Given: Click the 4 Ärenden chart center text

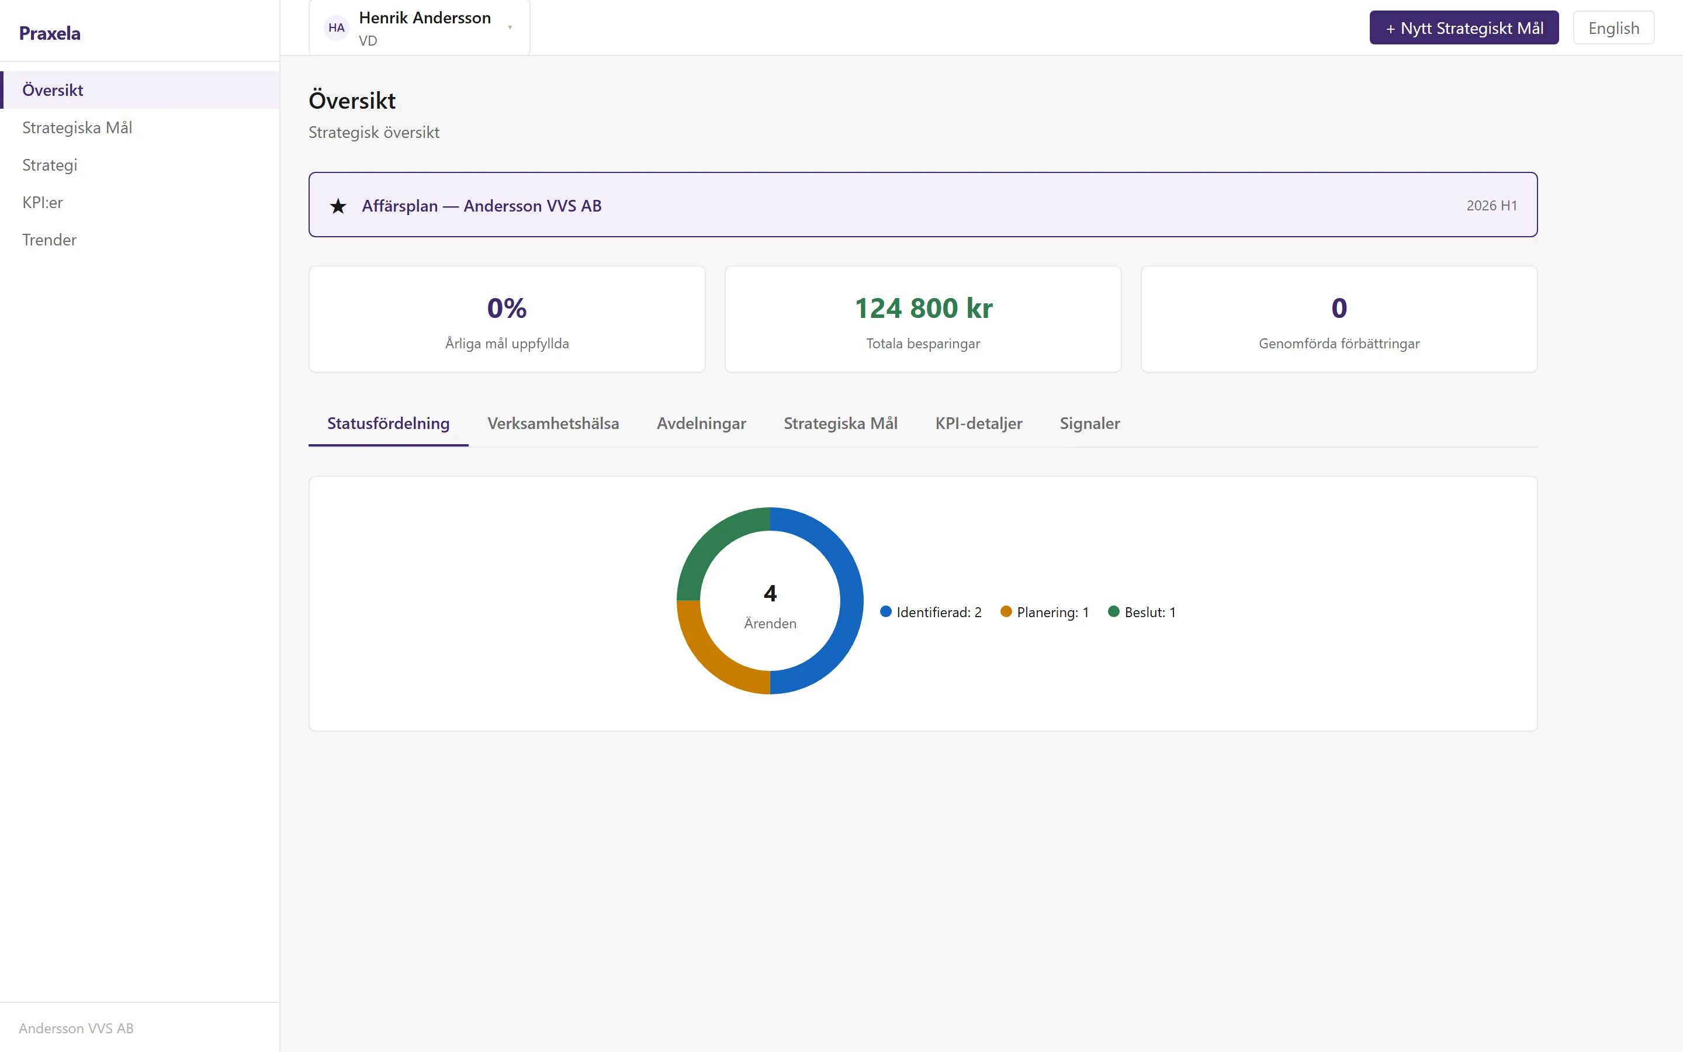Looking at the screenshot, I should [770, 607].
